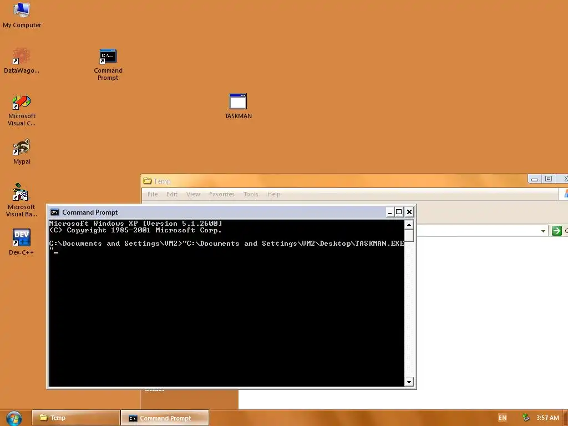Select the TASKMAN desktop icon

coord(238,106)
